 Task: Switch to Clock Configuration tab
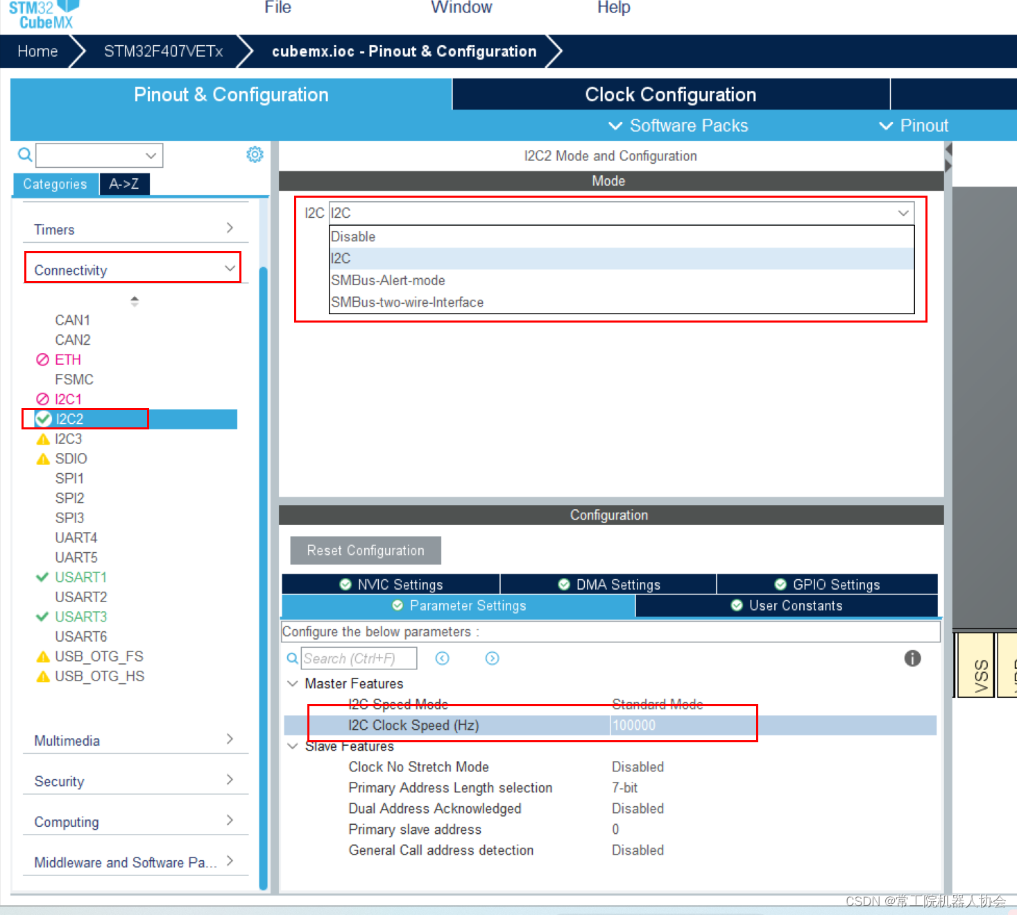671,94
